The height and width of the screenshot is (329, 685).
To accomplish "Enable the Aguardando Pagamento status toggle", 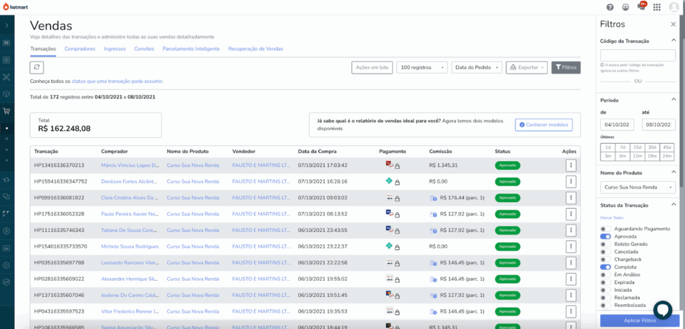I will pos(605,229).
